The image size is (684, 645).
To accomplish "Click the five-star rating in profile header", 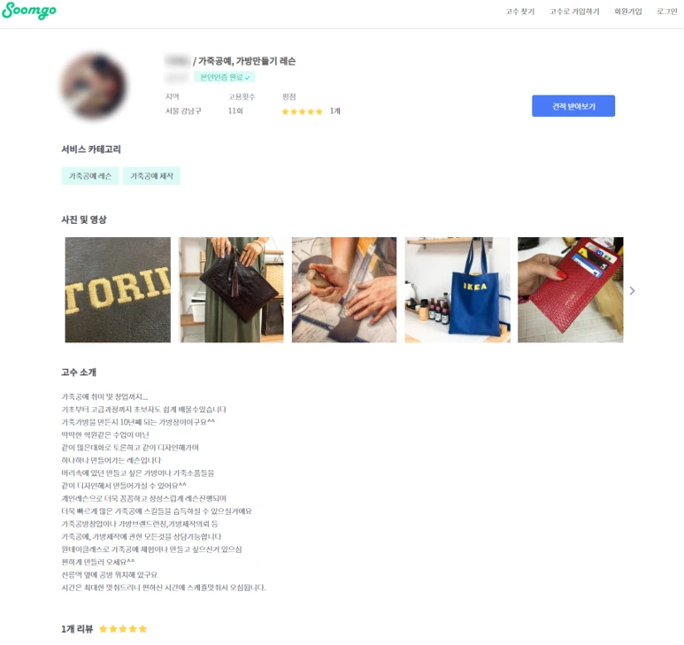I will click(302, 111).
